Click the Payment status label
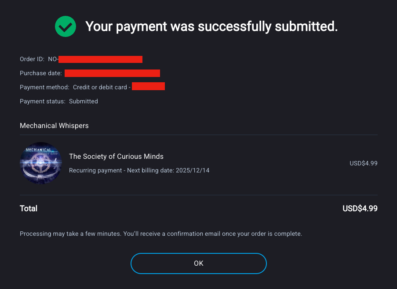Image resolution: width=397 pixels, height=289 pixels. point(43,101)
